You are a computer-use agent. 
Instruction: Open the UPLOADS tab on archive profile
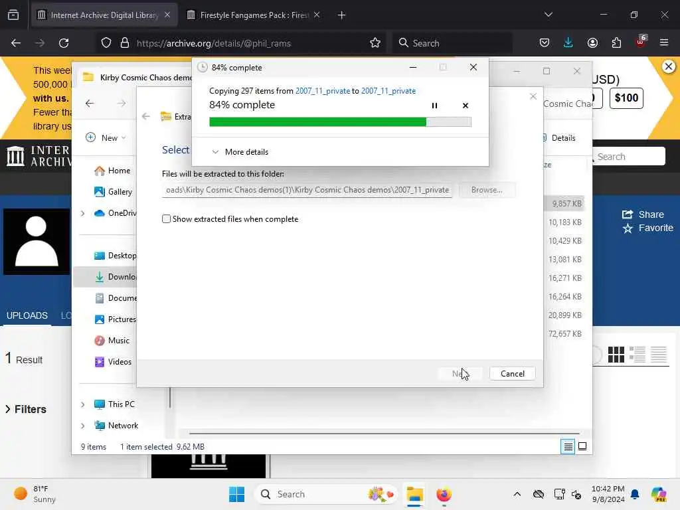point(27,315)
